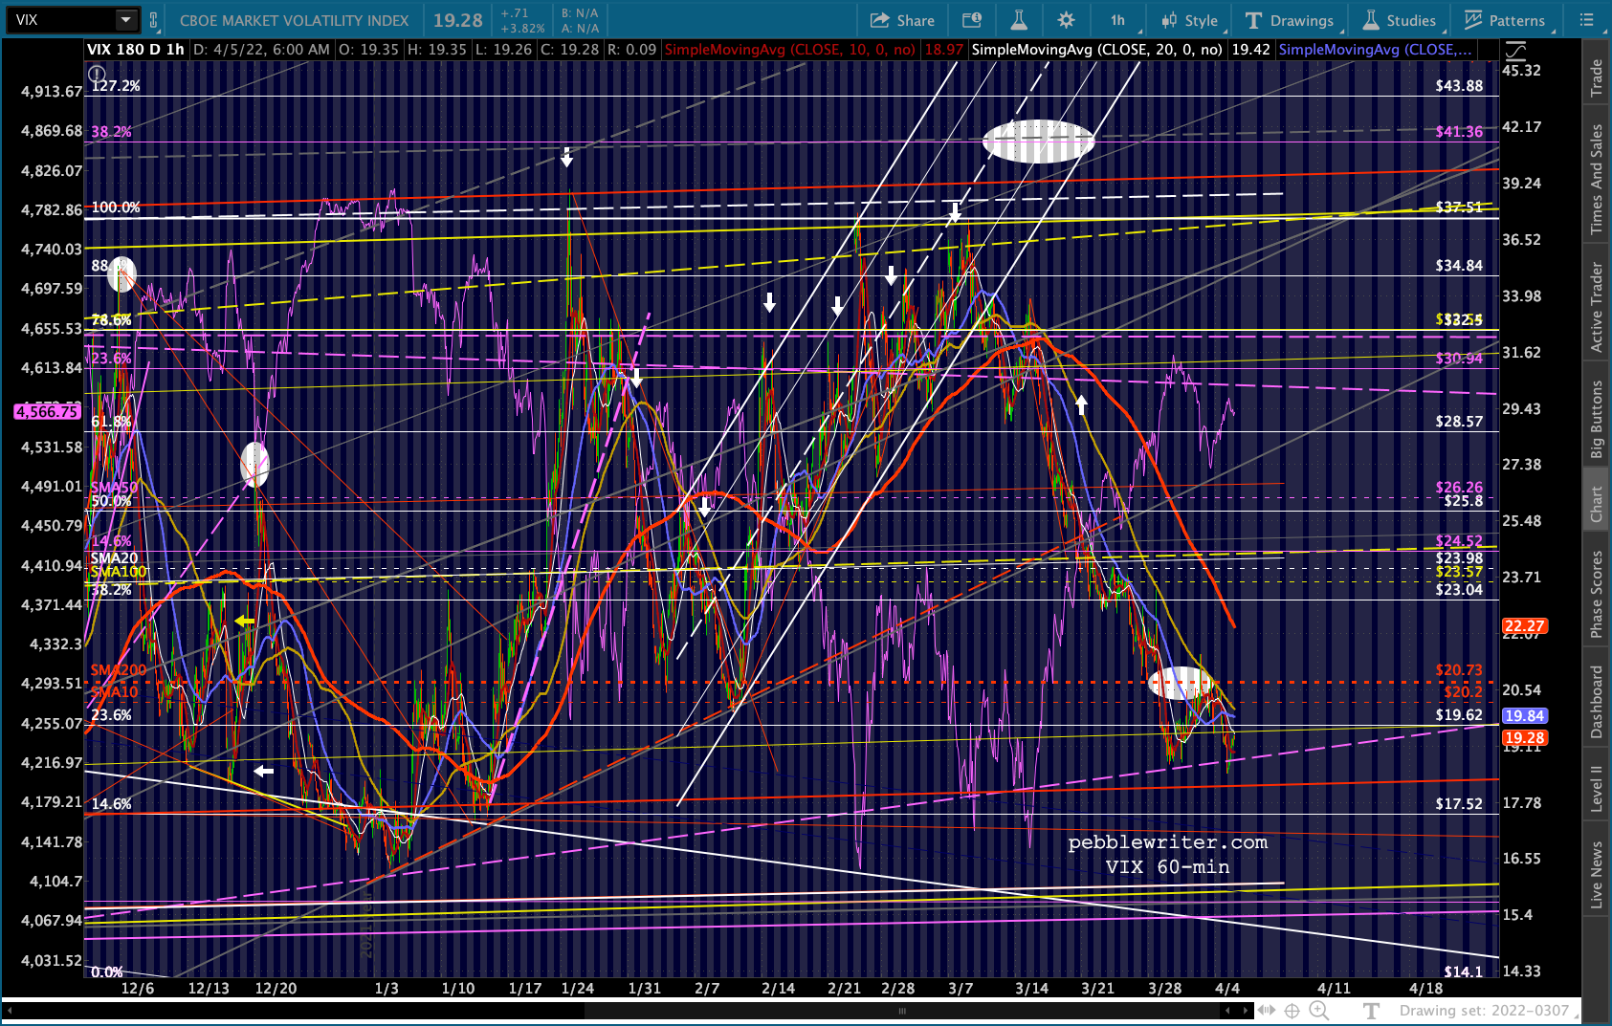Click the chart info circle icon at top-left
The image size is (1612, 1026).
[97, 74]
